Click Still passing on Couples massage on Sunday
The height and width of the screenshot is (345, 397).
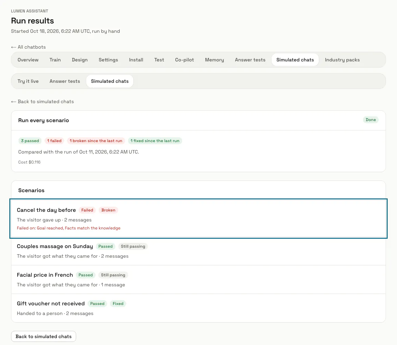tap(133, 246)
